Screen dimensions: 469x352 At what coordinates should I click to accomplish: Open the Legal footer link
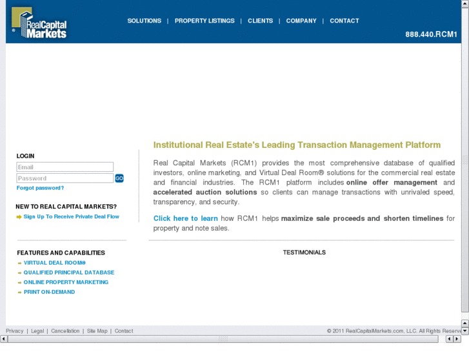pos(37,331)
